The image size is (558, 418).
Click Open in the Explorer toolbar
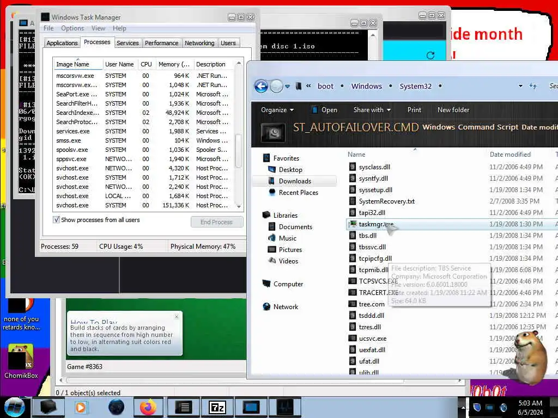[325, 110]
